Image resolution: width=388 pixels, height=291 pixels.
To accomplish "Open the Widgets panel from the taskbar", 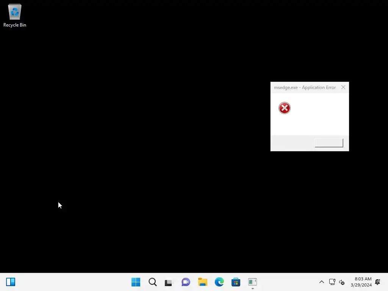I will pyautogui.click(x=11, y=282).
